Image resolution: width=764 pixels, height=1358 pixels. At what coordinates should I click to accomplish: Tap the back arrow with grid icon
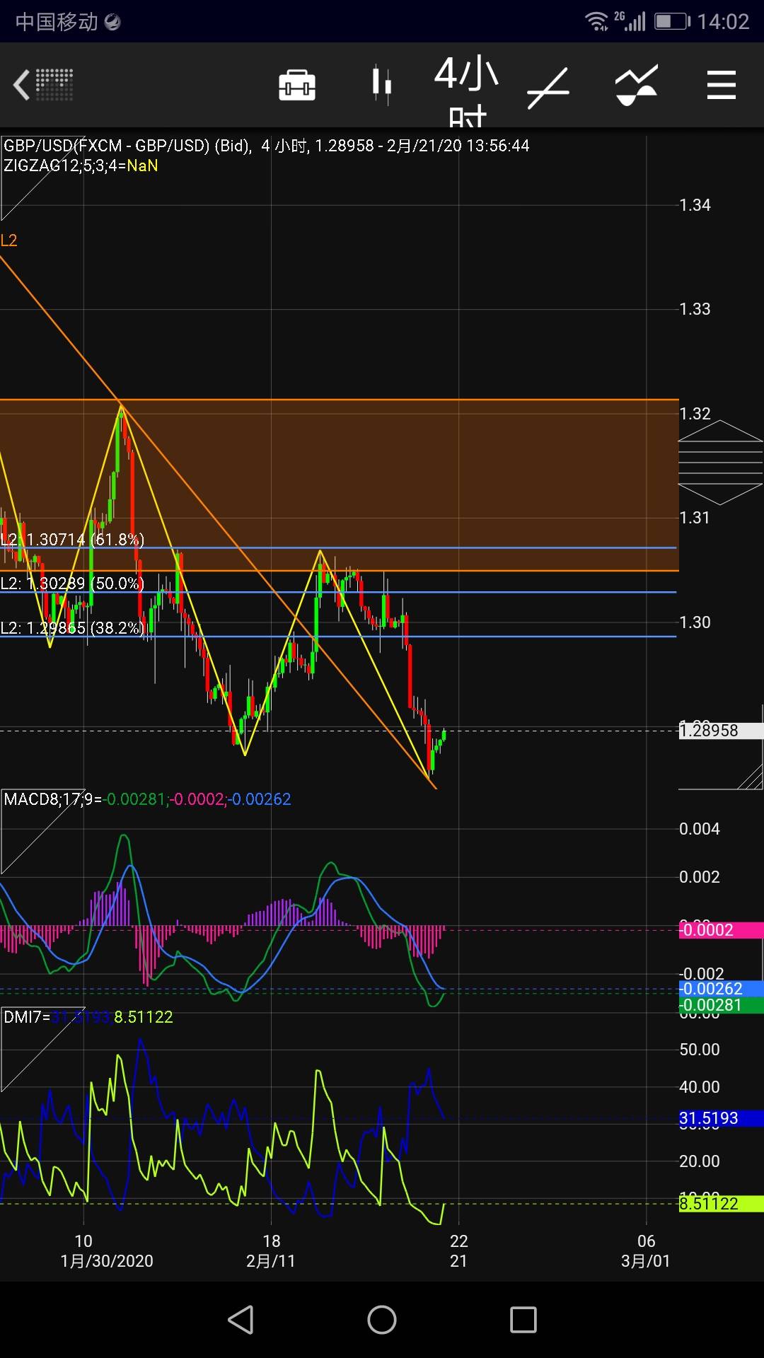click(x=43, y=85)
